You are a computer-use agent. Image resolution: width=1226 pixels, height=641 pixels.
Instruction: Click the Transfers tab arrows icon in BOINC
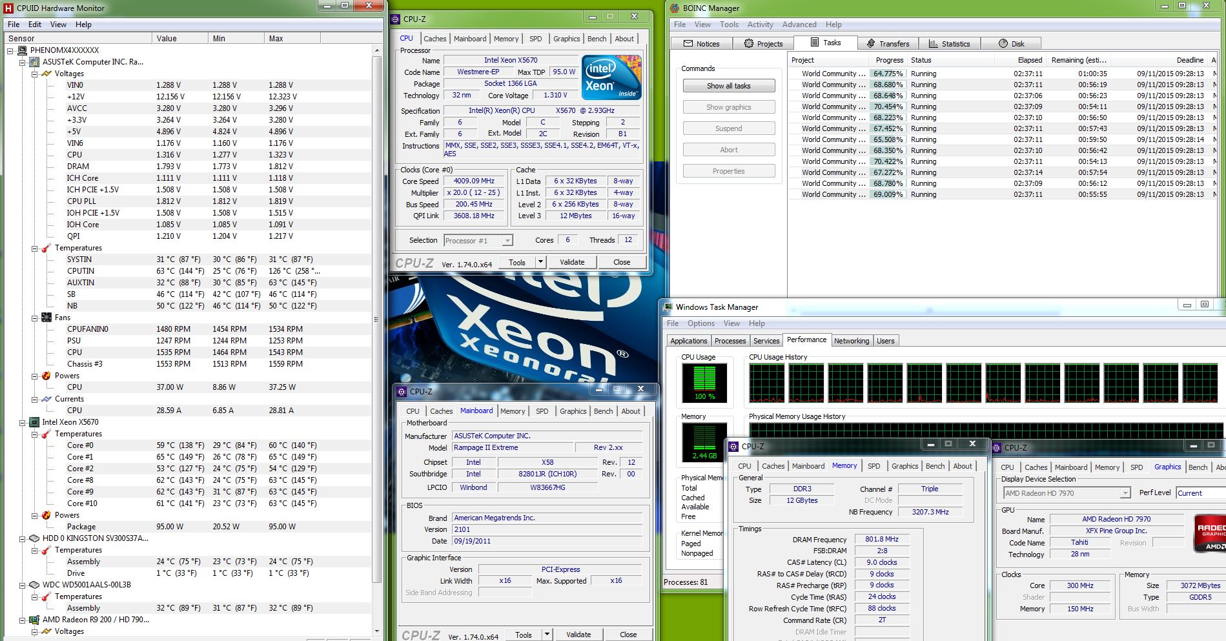[x=871, y=44]
